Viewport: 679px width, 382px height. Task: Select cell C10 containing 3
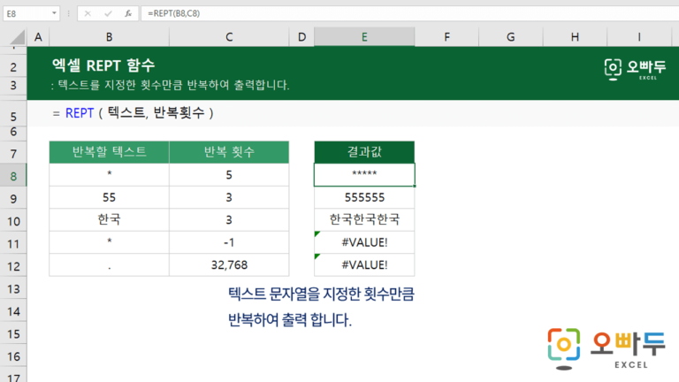pyautogui.click(x=229, y=220)
